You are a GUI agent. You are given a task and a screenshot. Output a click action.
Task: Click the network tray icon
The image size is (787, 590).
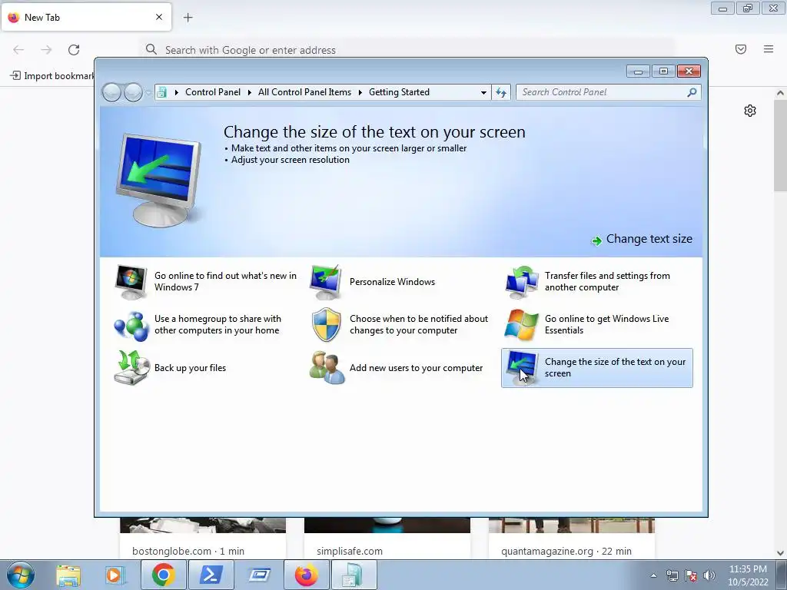tap(672, 575)
